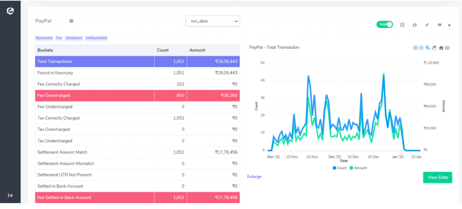The height and width of the screenshot is (209, 462).
Task: Open the chart hamburger menu
Action: pyautogui.click(x=447, y=48)
